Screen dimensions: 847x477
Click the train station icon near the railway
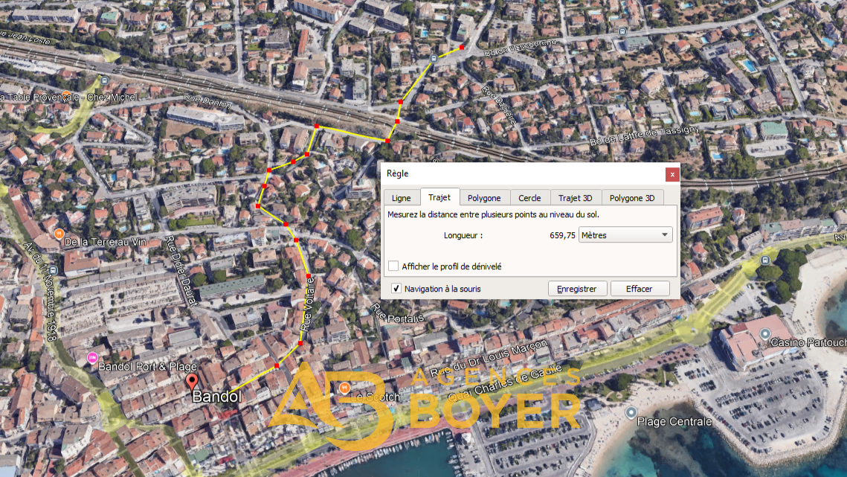[x=103, y=80]
